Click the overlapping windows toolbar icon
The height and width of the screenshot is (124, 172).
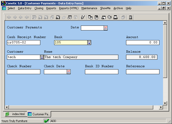[90, 17]
